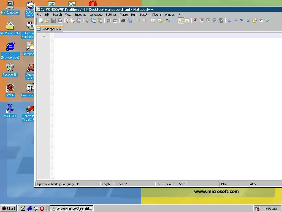The image size is (282, 212).
Task: Click the Notepad++ taskbar window button
Action: pos(72,209)
